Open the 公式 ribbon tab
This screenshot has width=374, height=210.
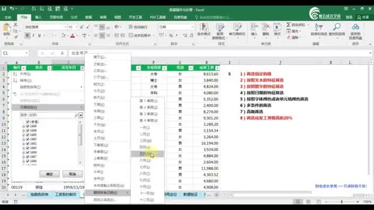pyautogui.click(x=74, y=17)
